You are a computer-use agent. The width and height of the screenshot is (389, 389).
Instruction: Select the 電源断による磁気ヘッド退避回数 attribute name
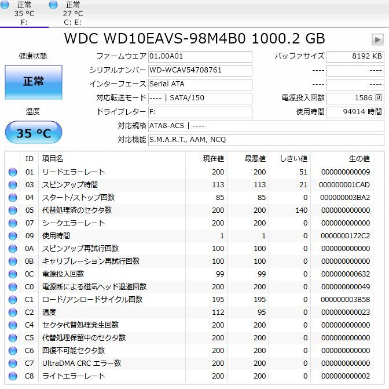94,287
